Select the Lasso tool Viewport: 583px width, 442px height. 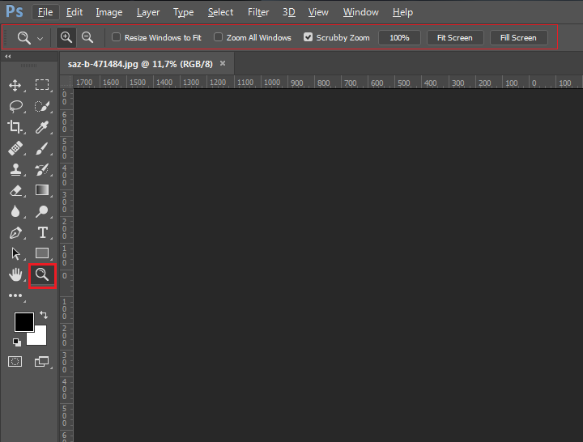(x=15, y=106)
